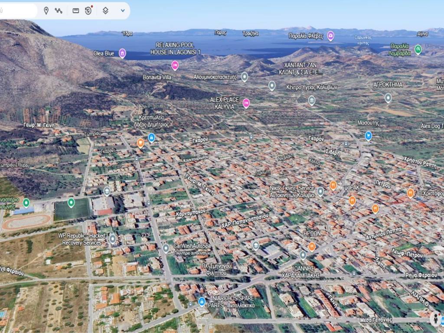
Task: Activate the Street View pegman icon
Action: pyautogui.click(x=435, y=319)
